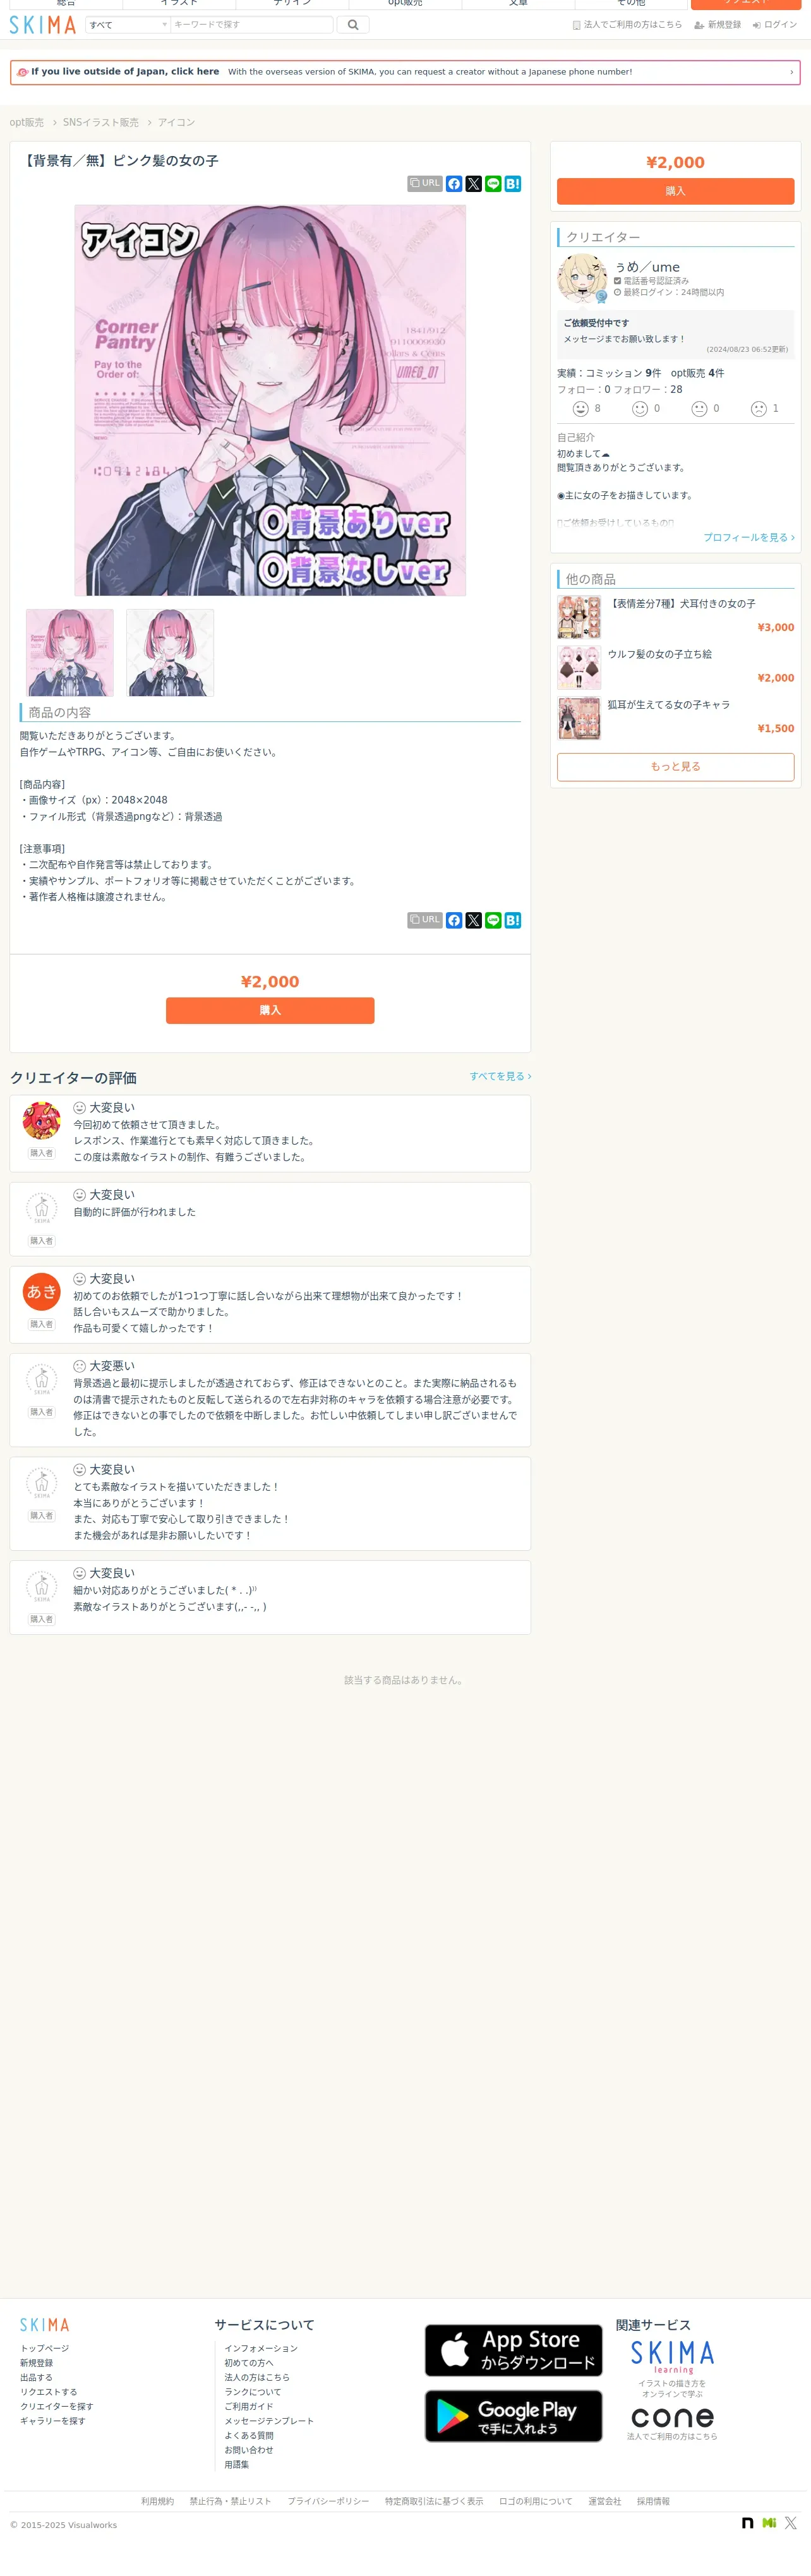
Task: Click App Store download badge
Action: pos(513,2350)
